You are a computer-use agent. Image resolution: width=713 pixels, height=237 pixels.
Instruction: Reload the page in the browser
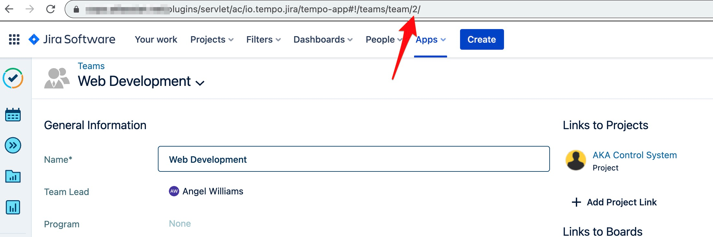pos(50,9)
